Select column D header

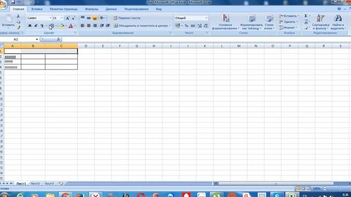86,46
